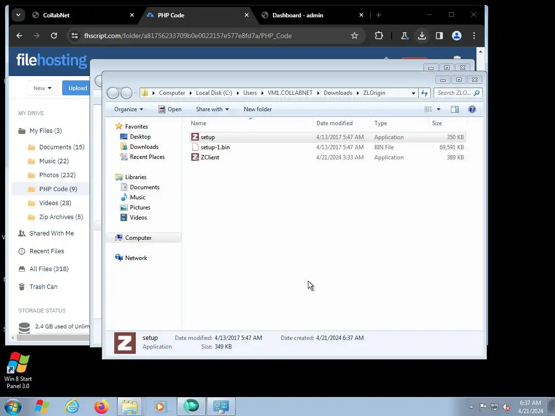The height and width of the screenshot is (416, 555).
Task: Open Downloads in Favorites
Action: click(x=144, y=147)
